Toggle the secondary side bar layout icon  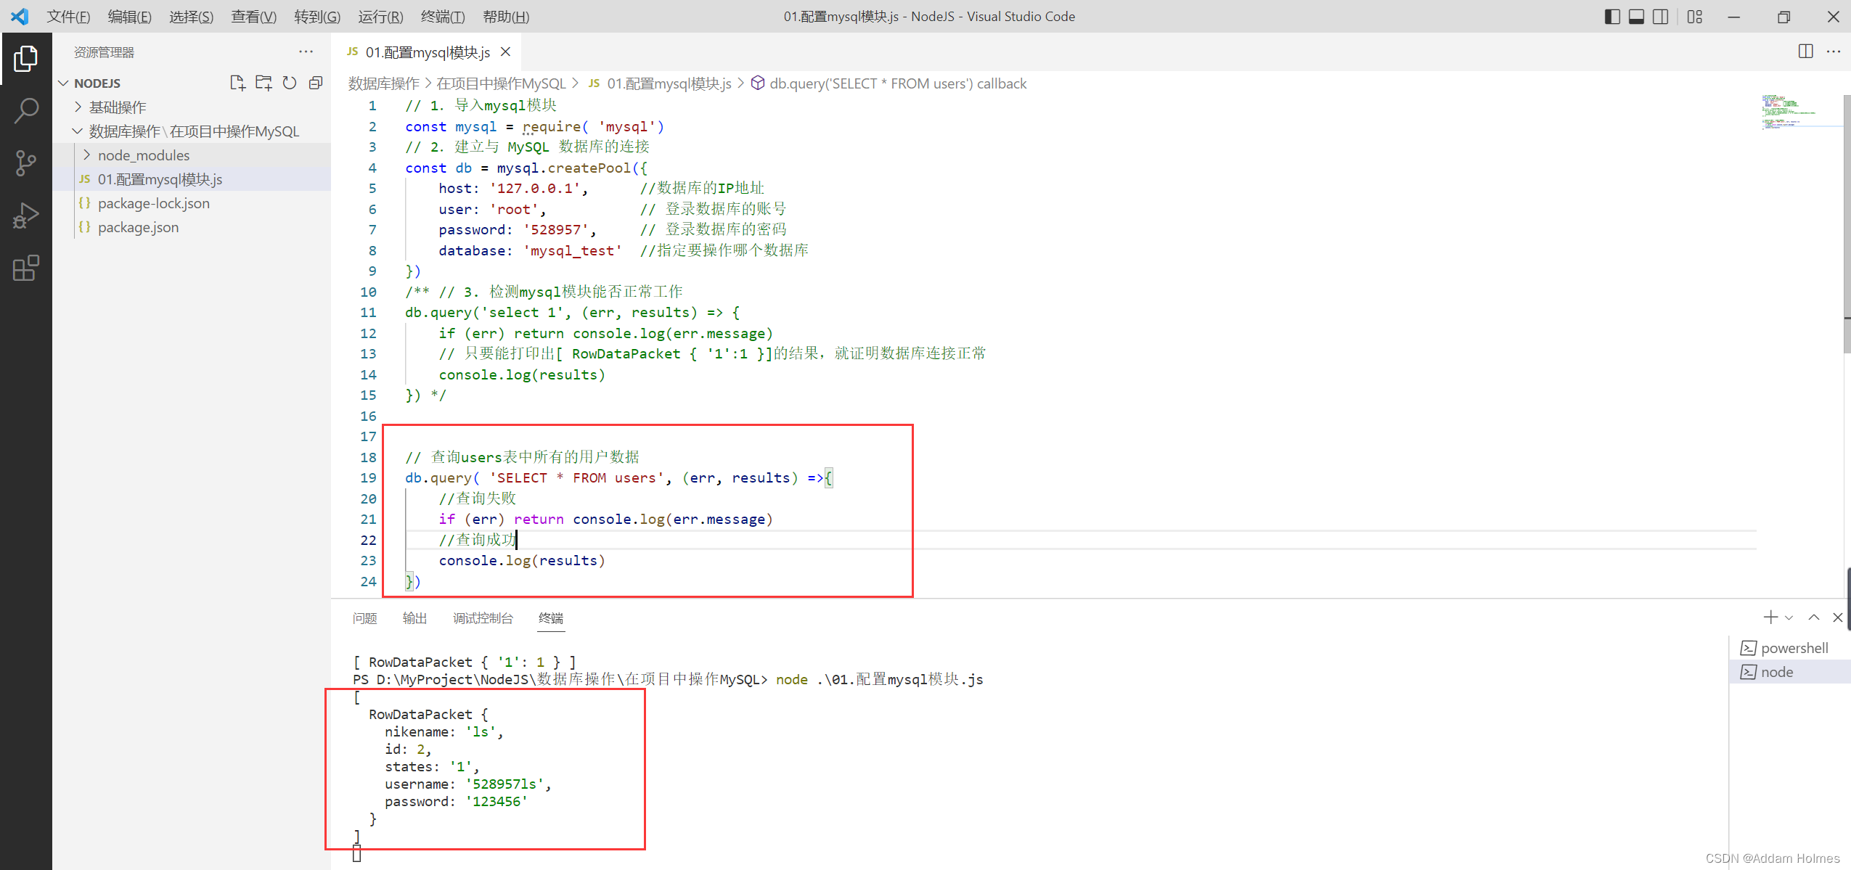1661,17
